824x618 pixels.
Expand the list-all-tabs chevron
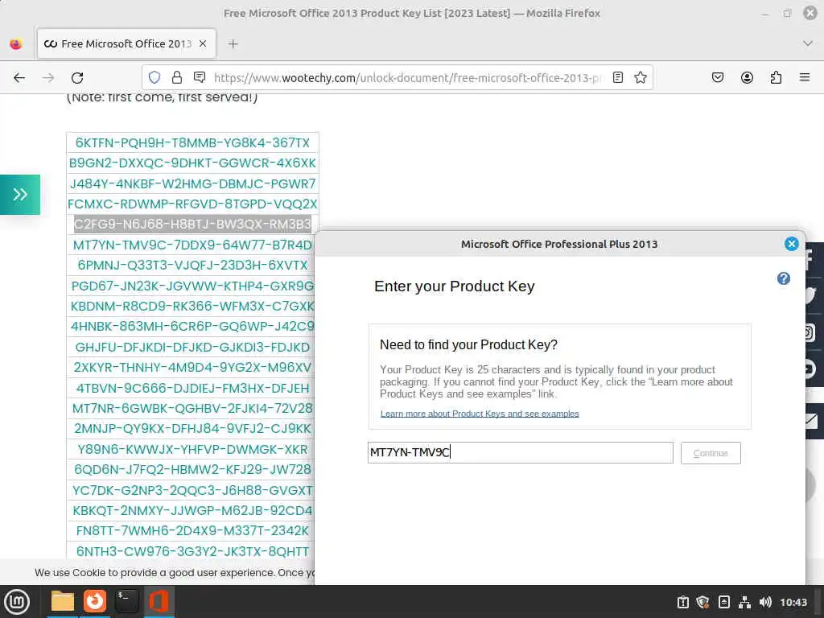(808, 43)
